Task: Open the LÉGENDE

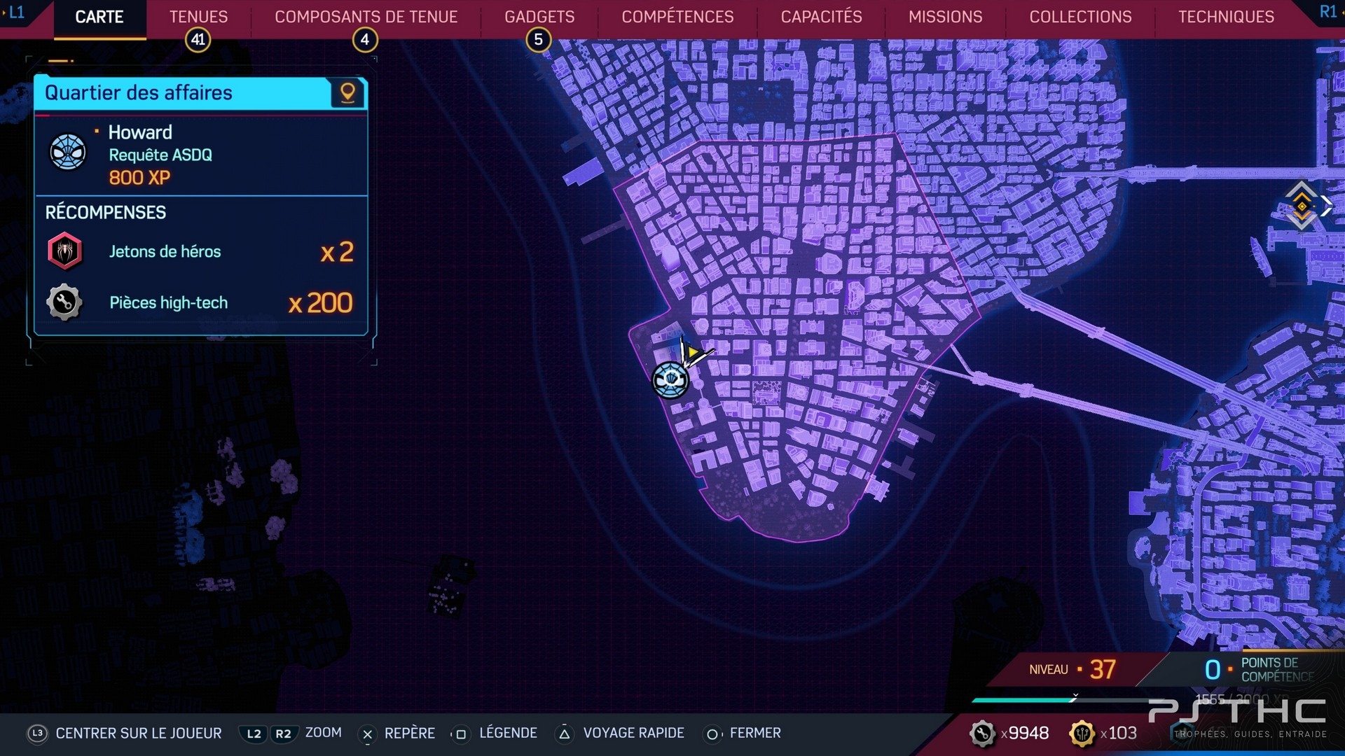Action: point(508,733)
